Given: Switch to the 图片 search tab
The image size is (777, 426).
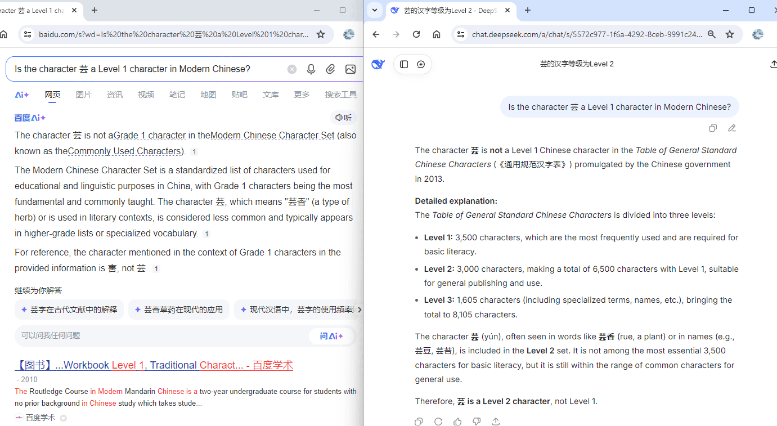Looking at the screenshot, I should 83,95.
